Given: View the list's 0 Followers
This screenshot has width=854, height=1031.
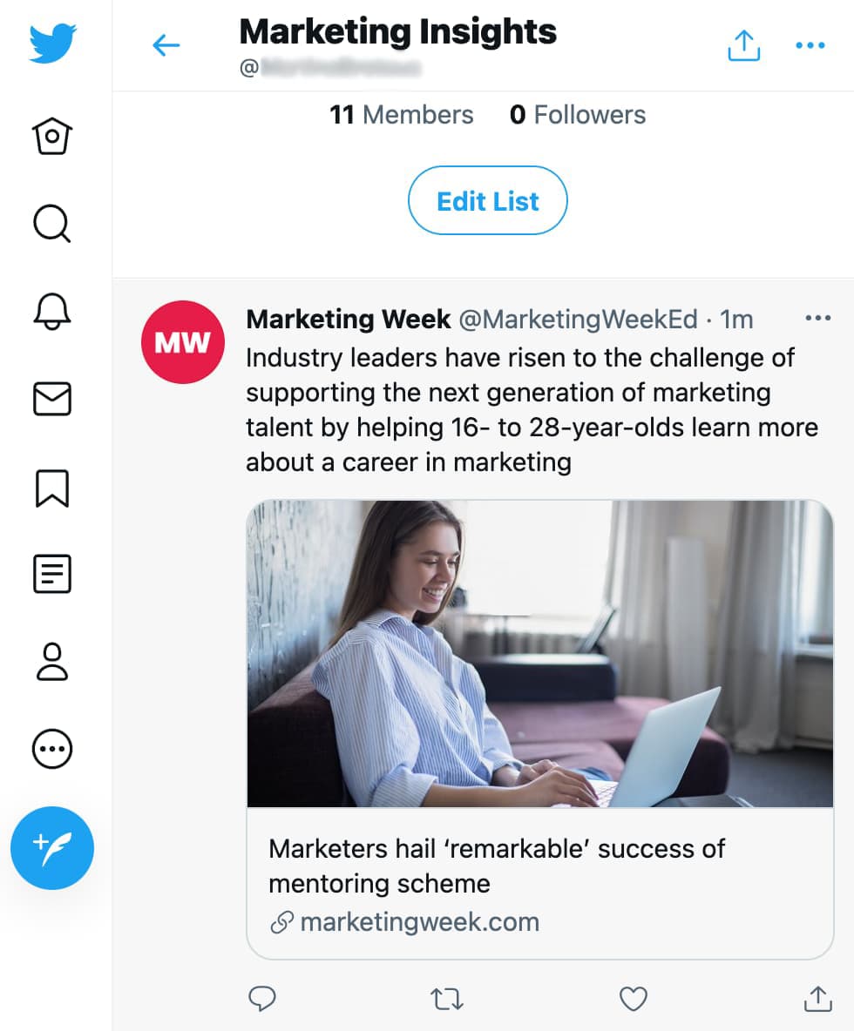Looking at the screenshot, I should (x=578, y=115).
